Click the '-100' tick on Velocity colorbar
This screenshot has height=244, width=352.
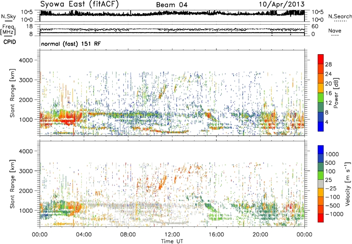(x=333, y=197)
